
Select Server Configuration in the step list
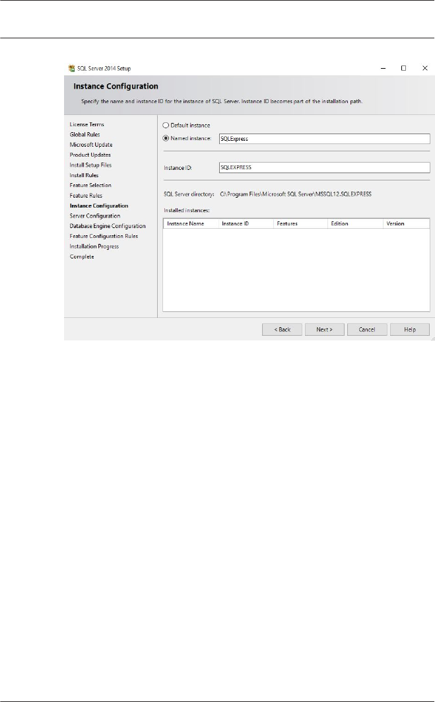pos(95,215)
